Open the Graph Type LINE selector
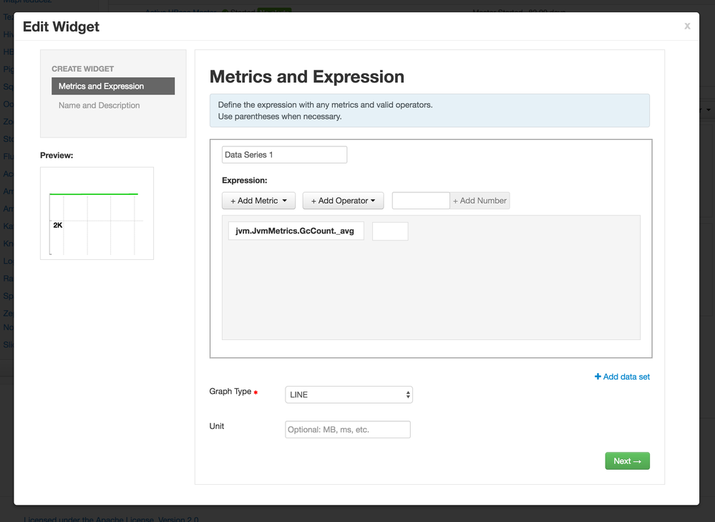The width and height of the screenshot is (715, 522). [x=349, y=395]
